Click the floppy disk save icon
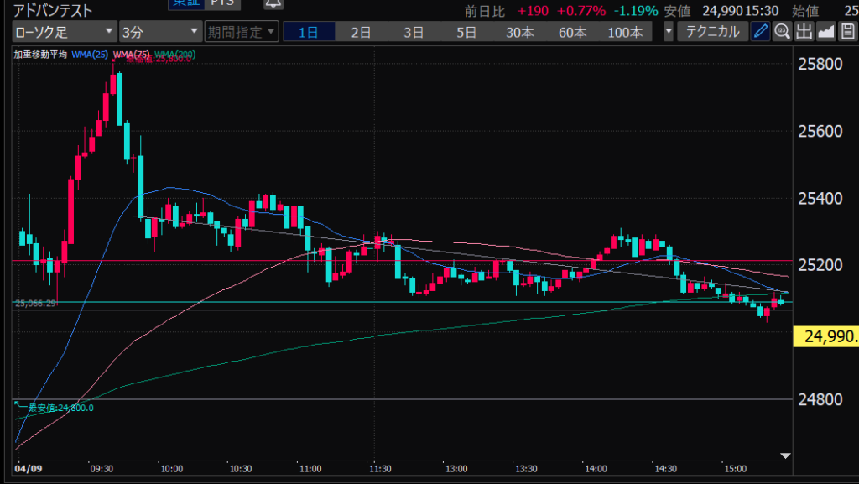859x484 pixels. coord(847,33)
